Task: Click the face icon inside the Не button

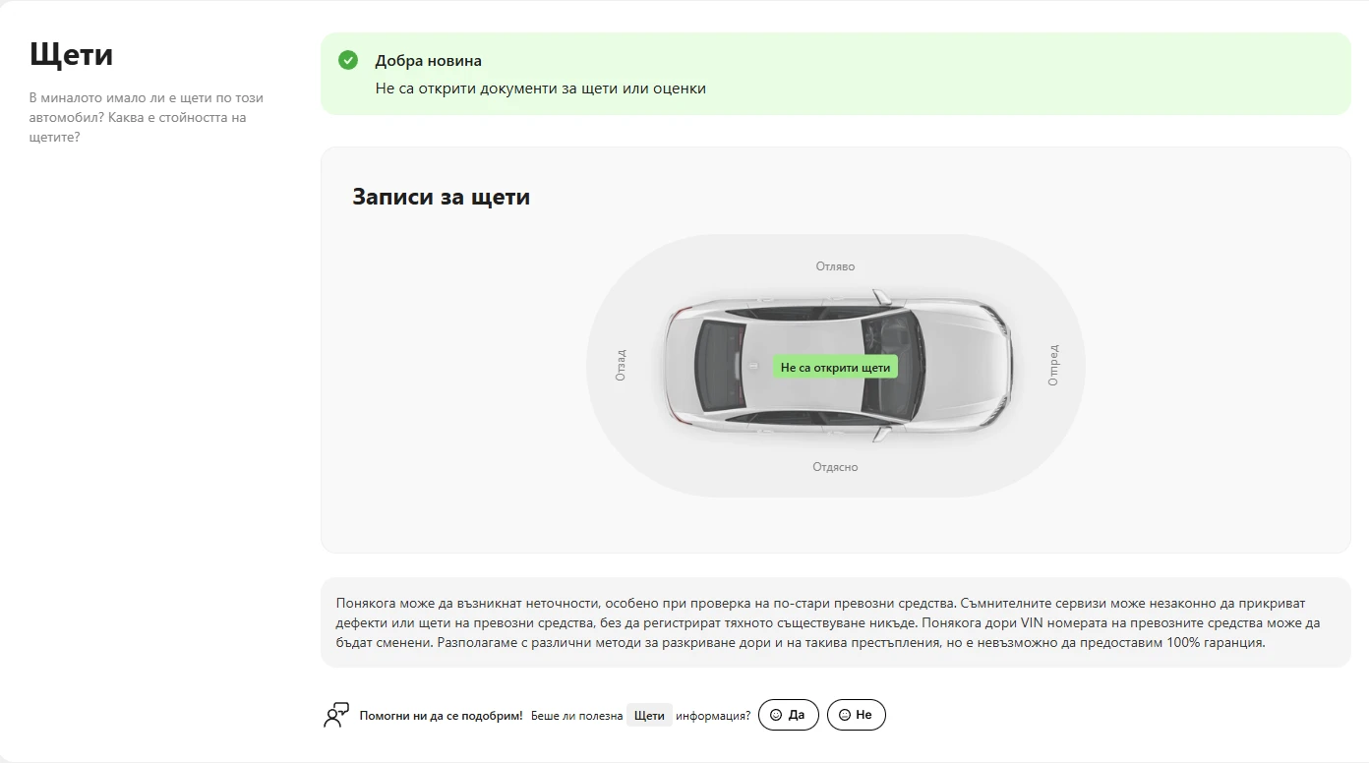Action: [x=845, y=715]
